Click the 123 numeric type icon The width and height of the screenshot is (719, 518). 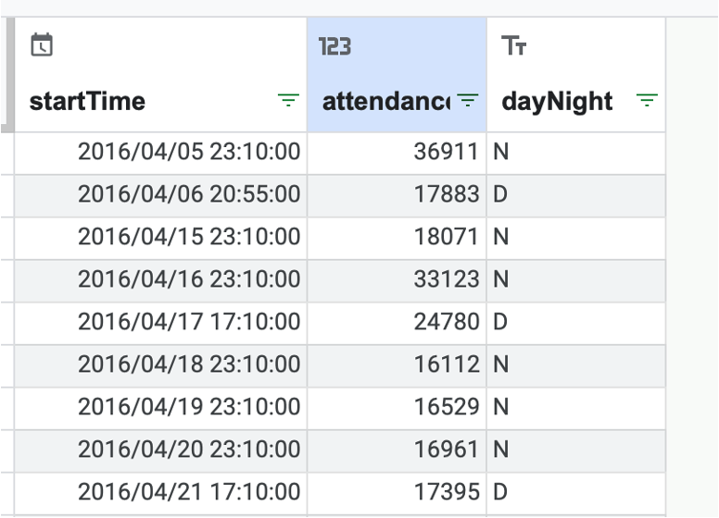coord(334,46)
